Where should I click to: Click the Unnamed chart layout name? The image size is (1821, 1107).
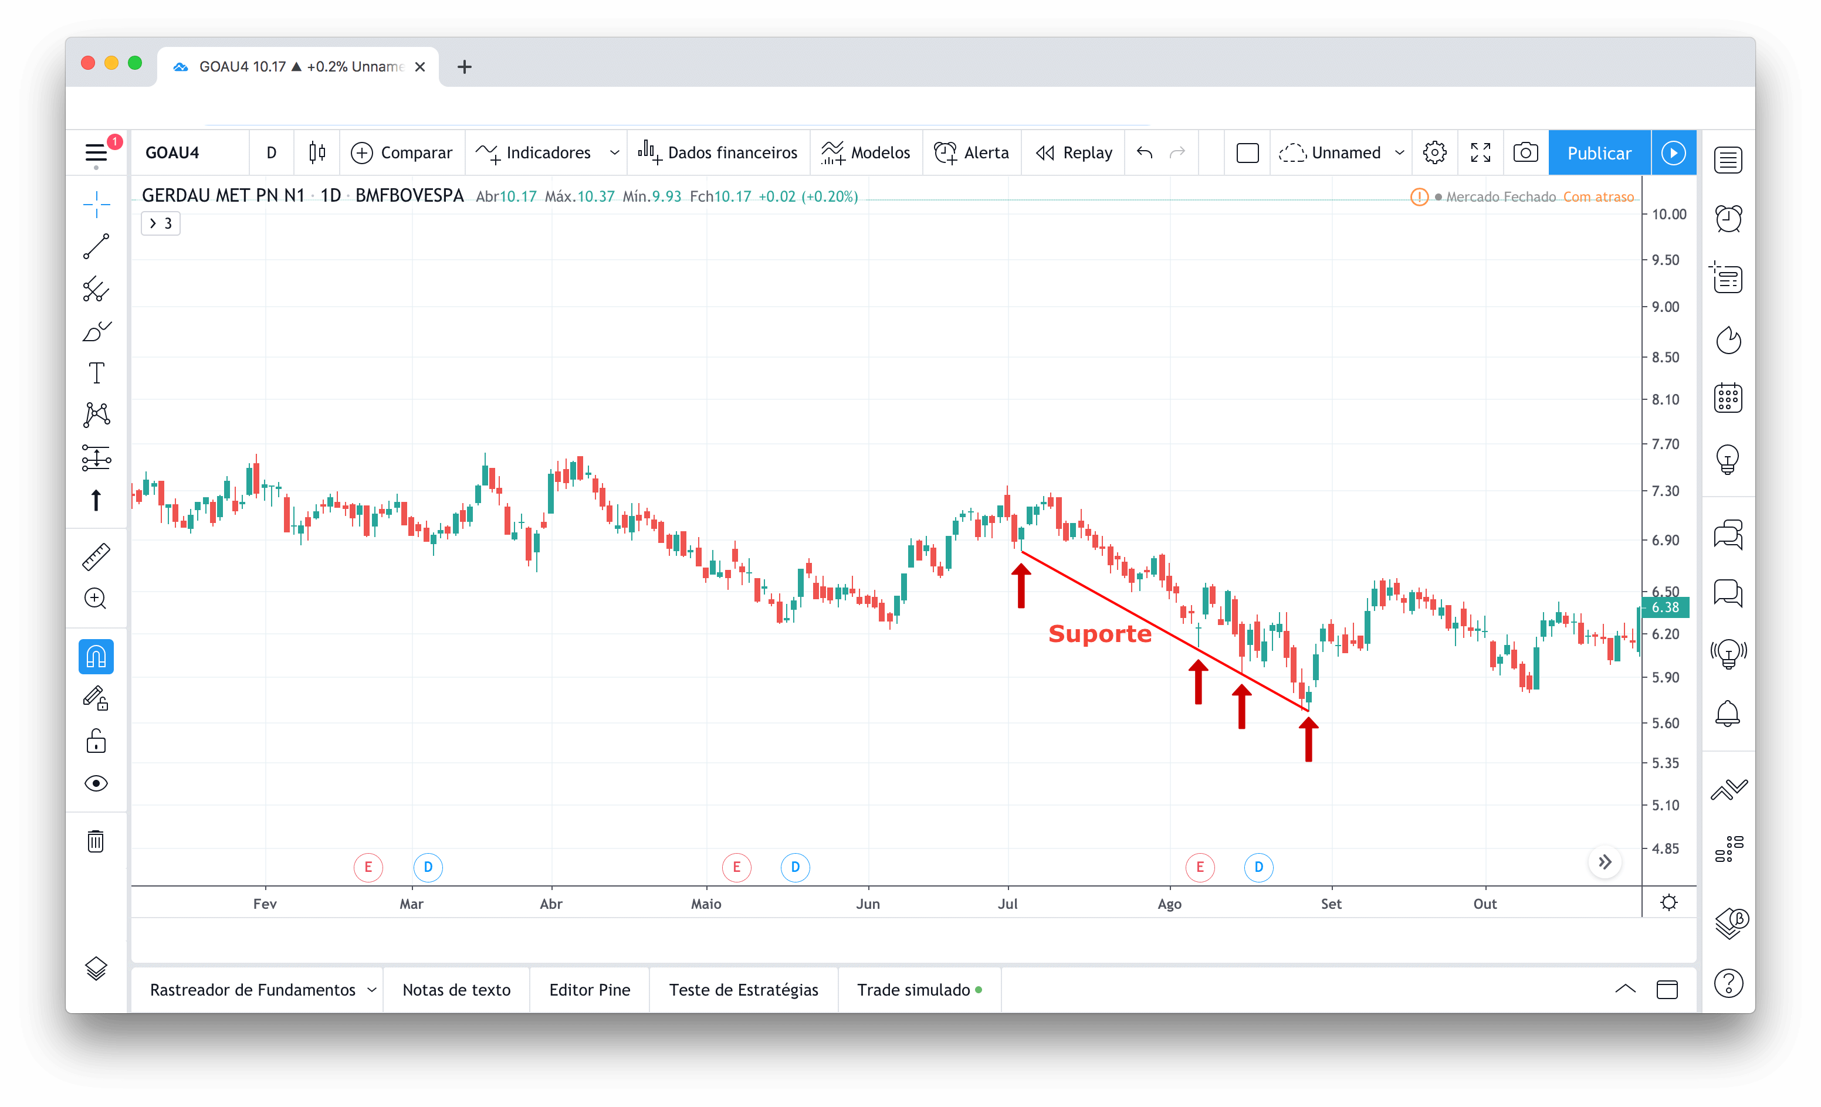[1329, 153]
